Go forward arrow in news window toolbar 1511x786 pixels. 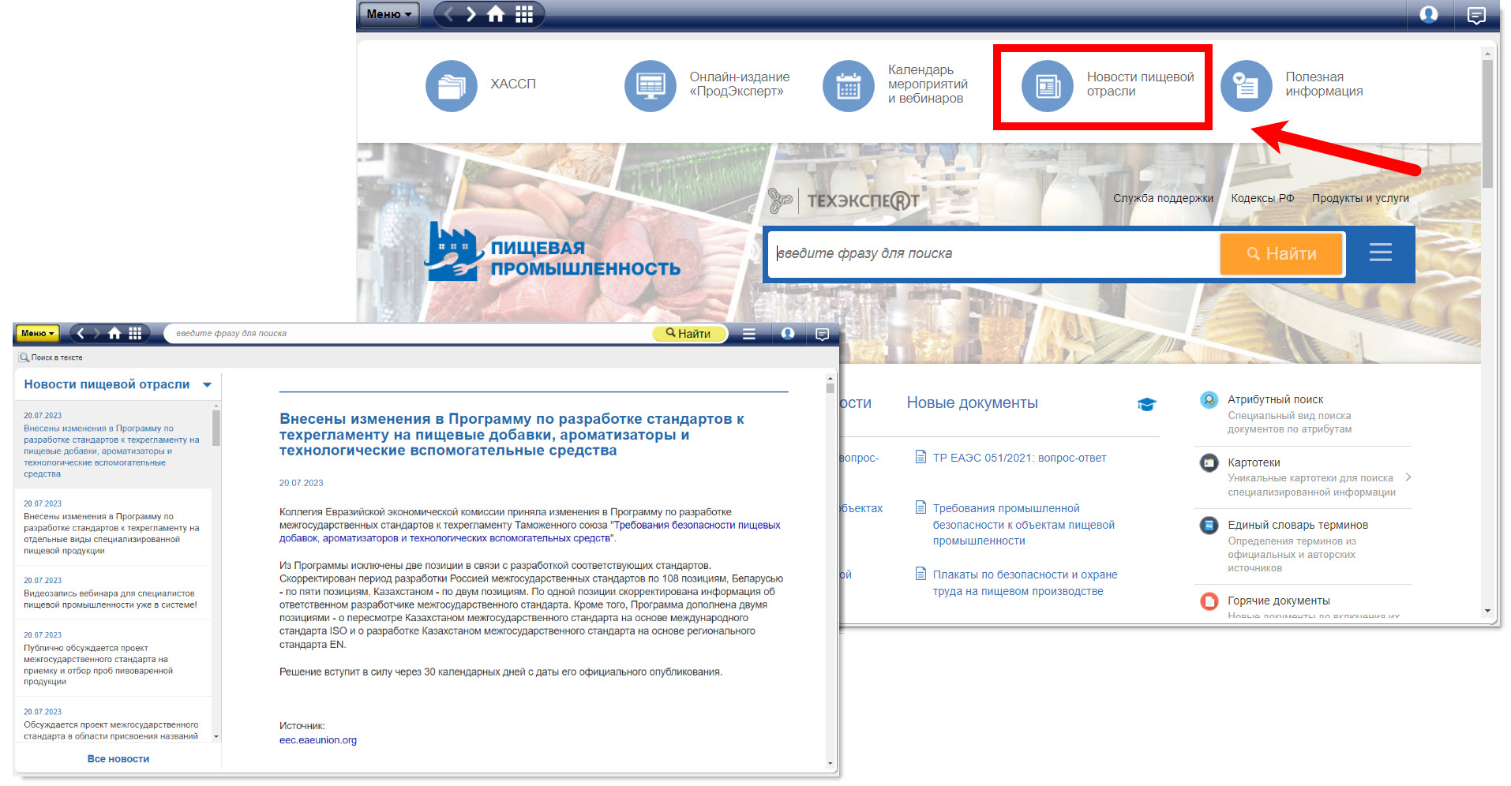click(x=97, y=333)
